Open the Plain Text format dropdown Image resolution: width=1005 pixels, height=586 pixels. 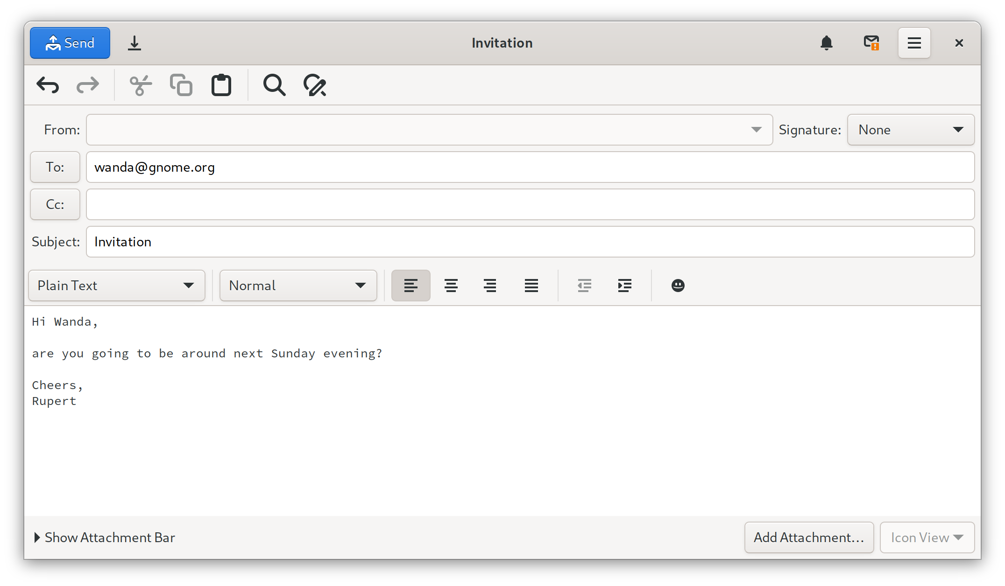tap(117, 286)
